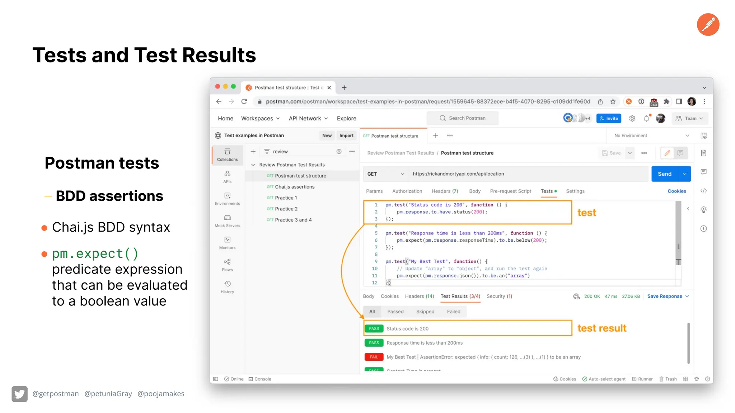Open the Save Response dropdown

click(x=668, y=296)
